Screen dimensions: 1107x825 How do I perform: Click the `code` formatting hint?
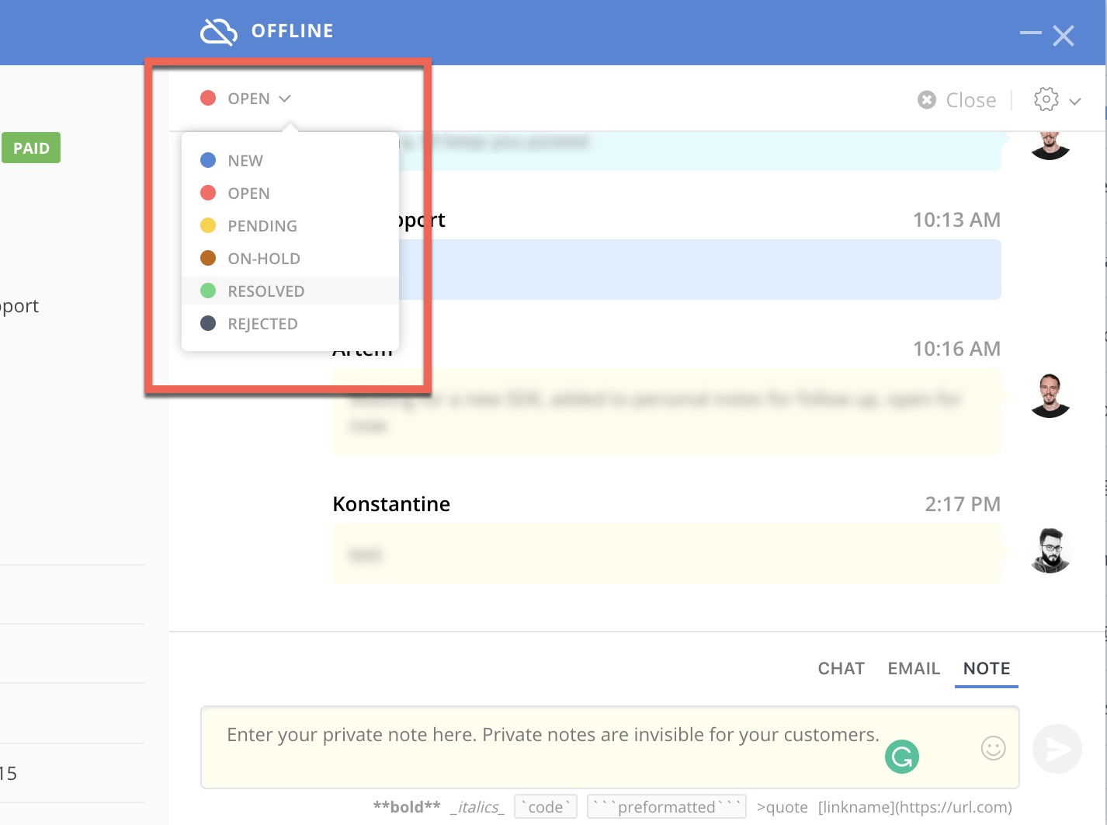[546, 807]
